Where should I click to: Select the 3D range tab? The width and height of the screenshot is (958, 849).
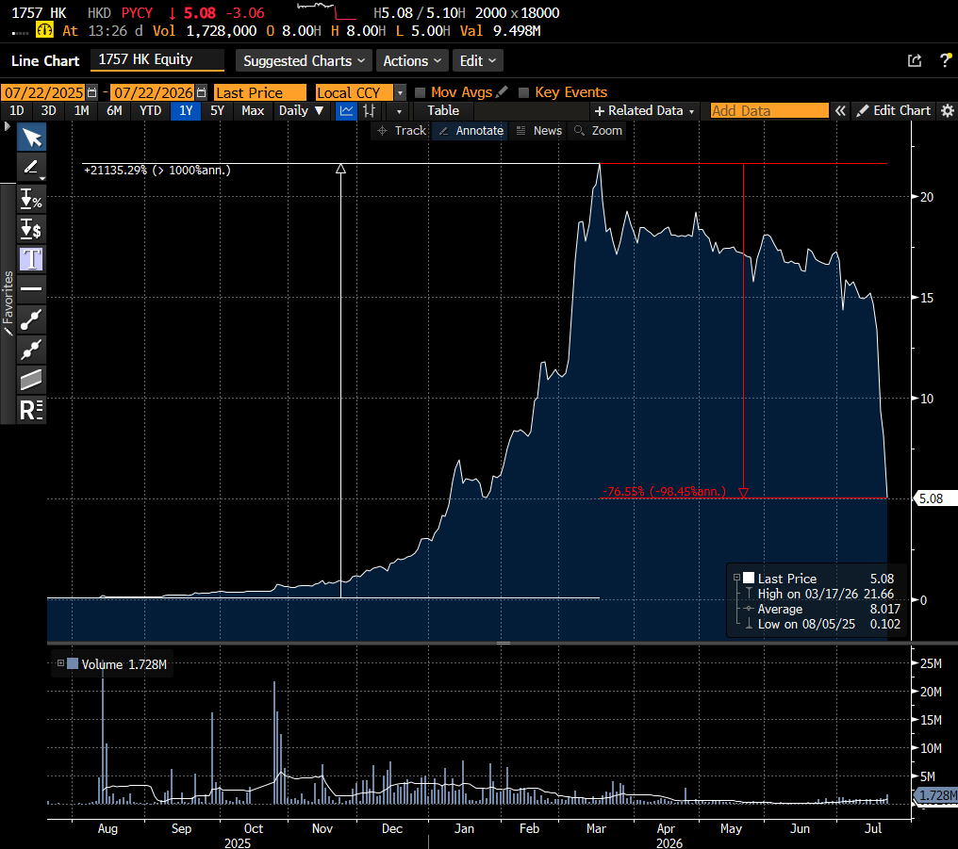[48, 110]
